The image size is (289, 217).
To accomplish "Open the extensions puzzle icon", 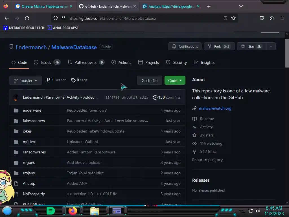I will coord(272,18).
